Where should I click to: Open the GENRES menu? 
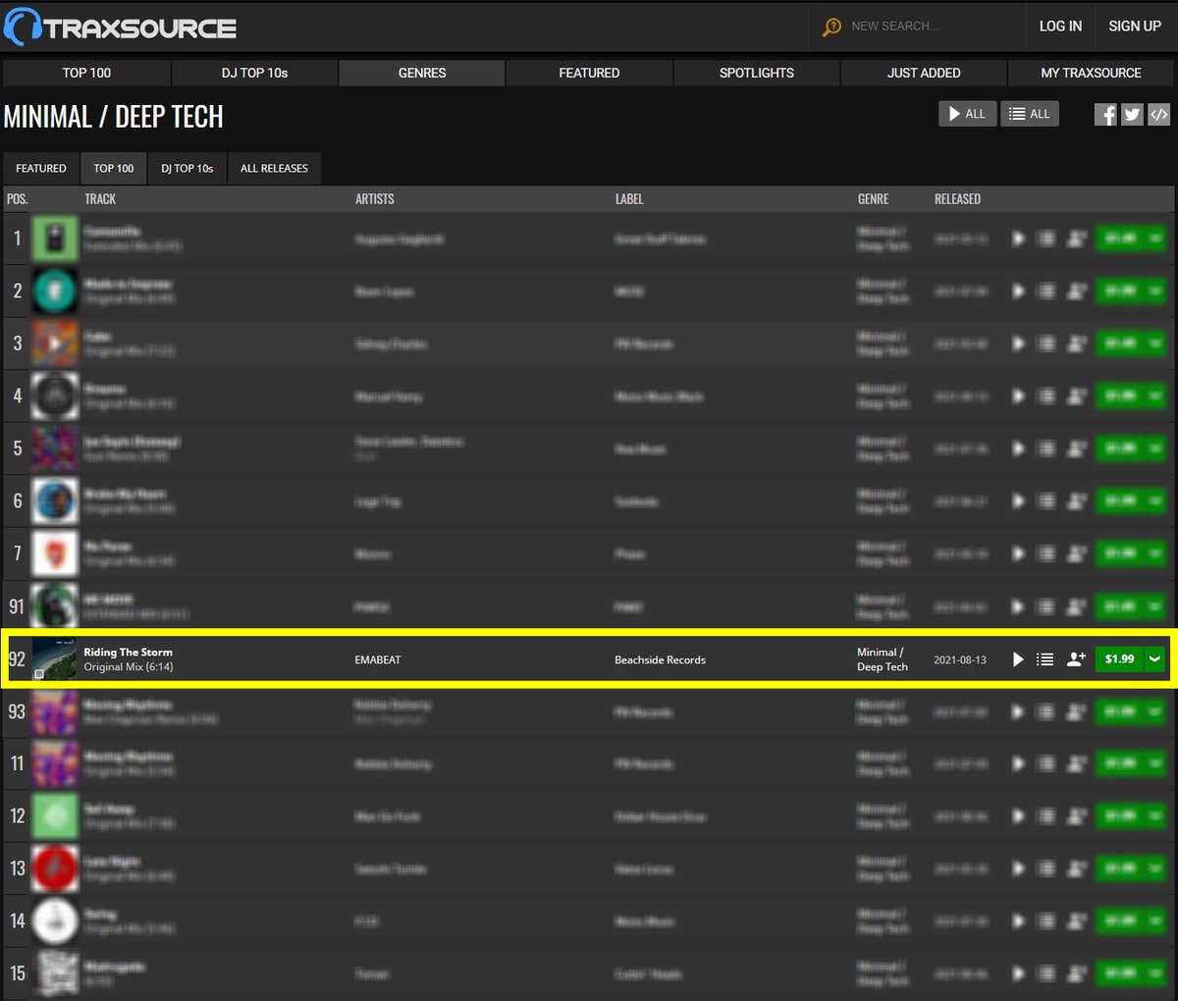pyautogui.click(x=422, y=73)
